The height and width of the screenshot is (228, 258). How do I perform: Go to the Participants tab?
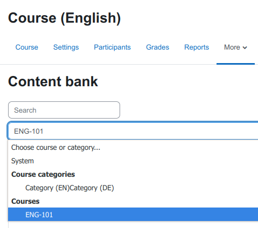(113, 47)
